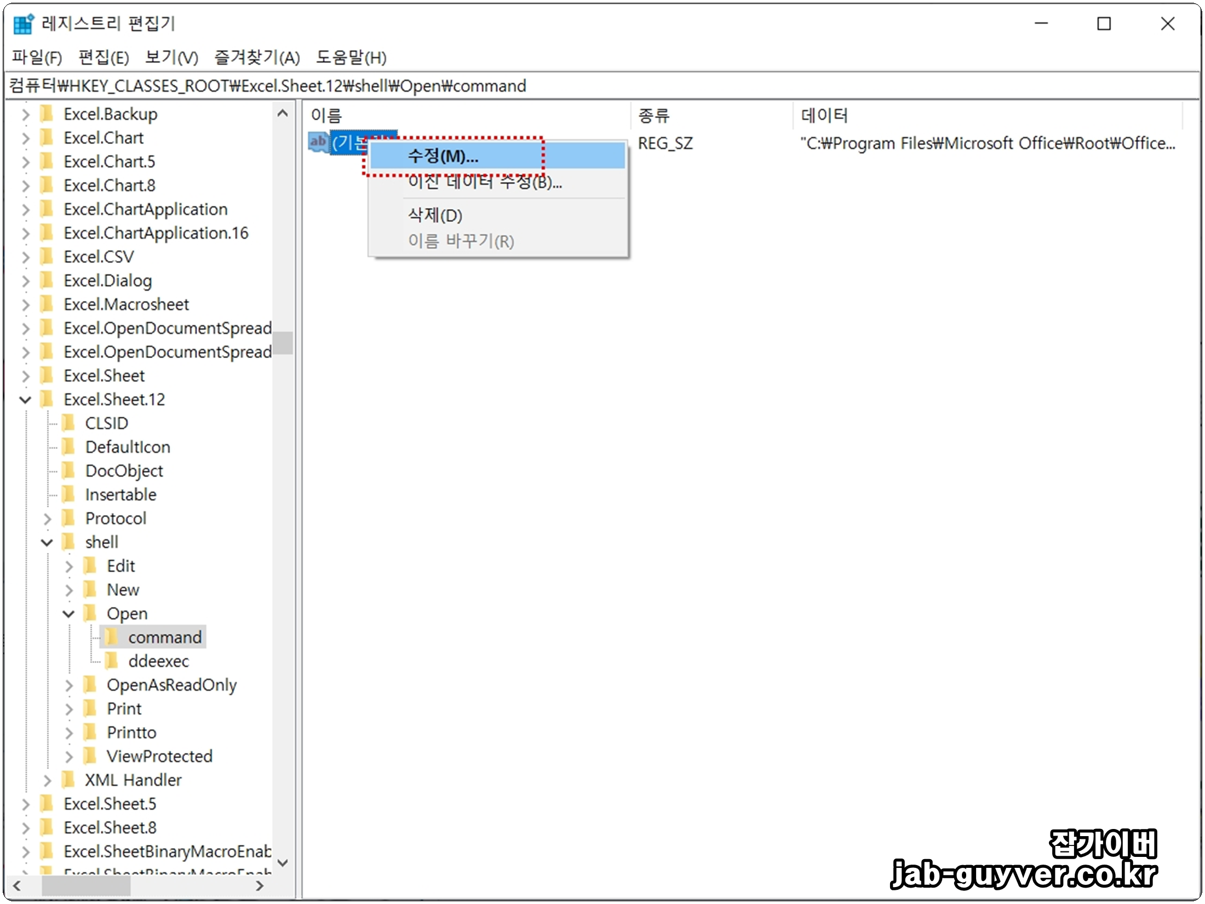Image resolution: width=1205 pixels, height=904 pixels.
Task: Click the ddeexec folder icon
Action: point(112,661)
